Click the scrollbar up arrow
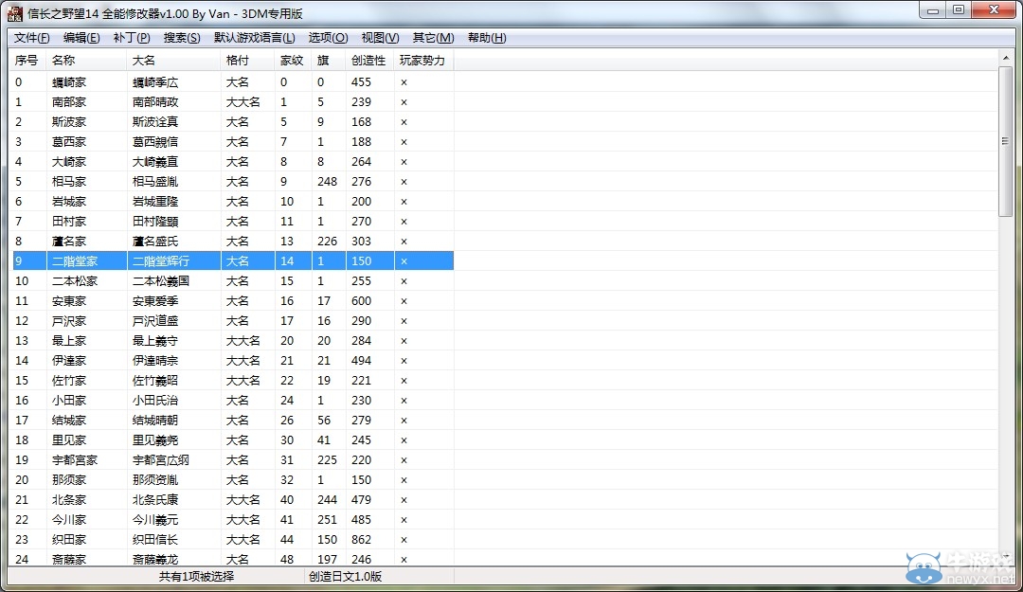 (1005, 58)
